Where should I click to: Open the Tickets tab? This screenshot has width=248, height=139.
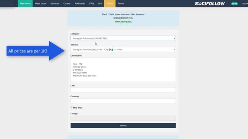pos(110,3)
